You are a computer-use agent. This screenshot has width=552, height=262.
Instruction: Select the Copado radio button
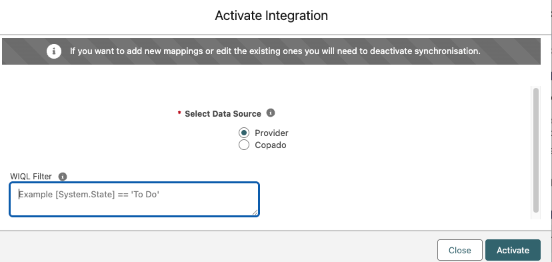click(x=243, y=145)
